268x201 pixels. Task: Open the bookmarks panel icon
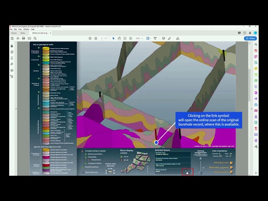[x=12, y=58]
